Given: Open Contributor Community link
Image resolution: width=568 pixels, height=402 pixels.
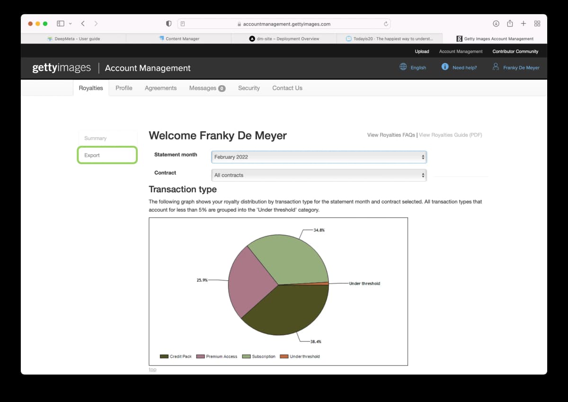Looking at the screenshot, I should [x=515, y=51].
